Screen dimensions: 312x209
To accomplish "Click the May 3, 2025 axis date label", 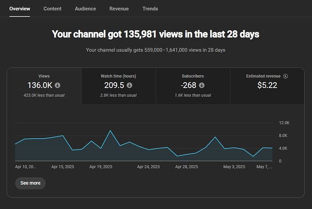I will [234, 167].
